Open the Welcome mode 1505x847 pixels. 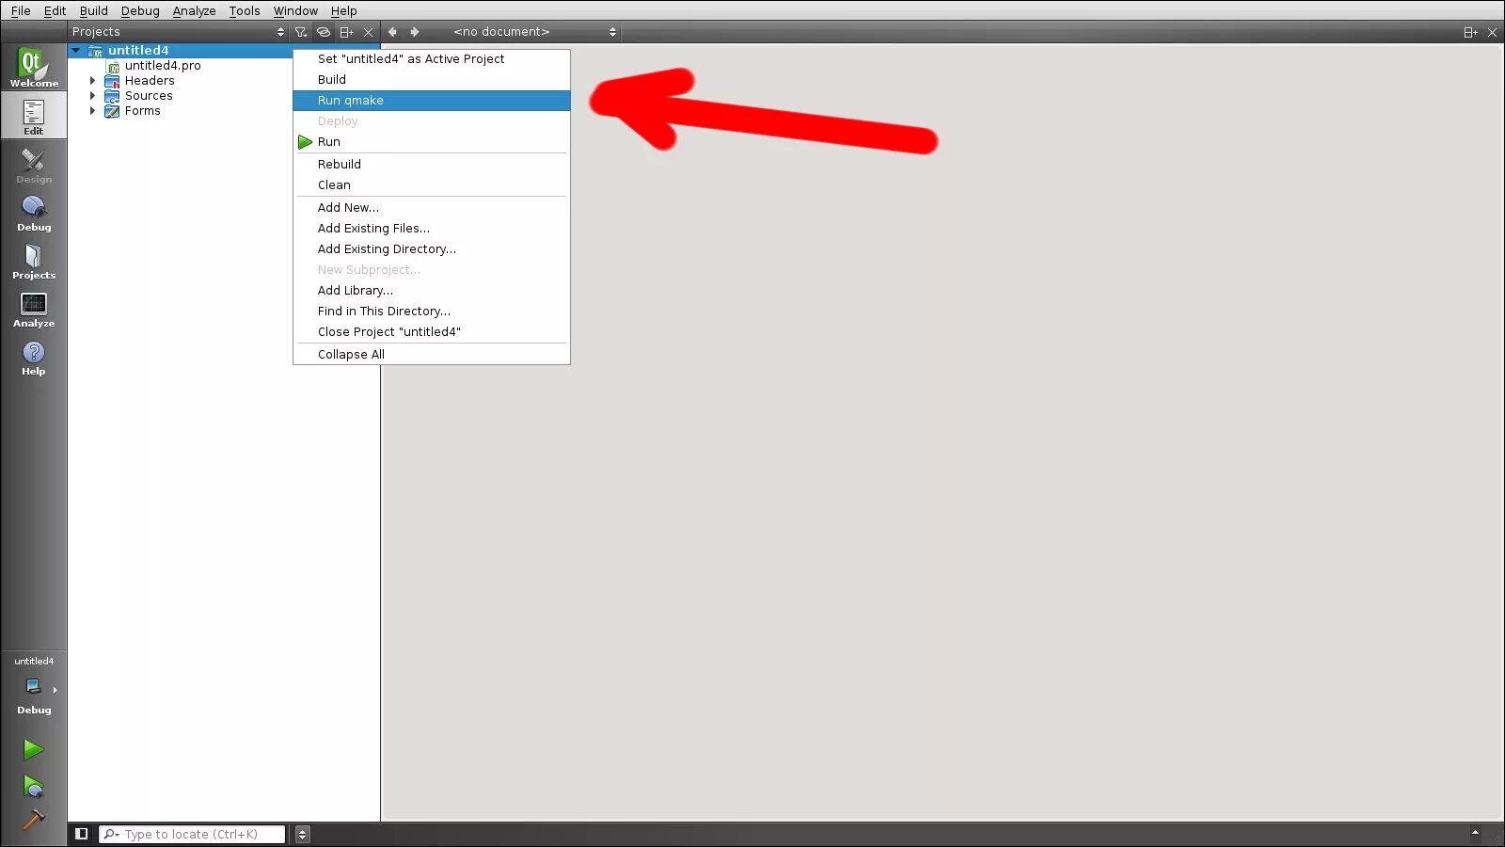[x=34, y=68]
